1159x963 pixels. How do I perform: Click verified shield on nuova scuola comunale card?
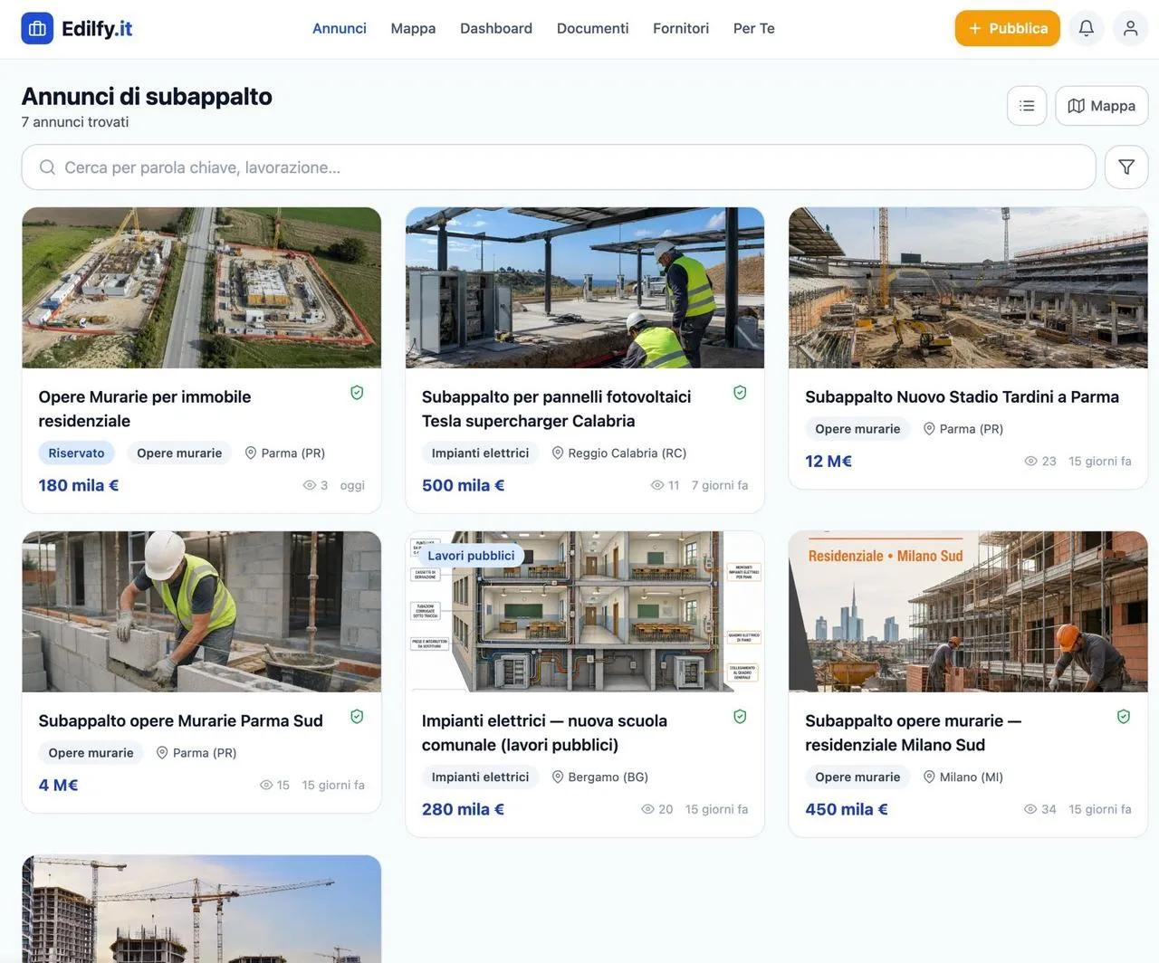740,717
